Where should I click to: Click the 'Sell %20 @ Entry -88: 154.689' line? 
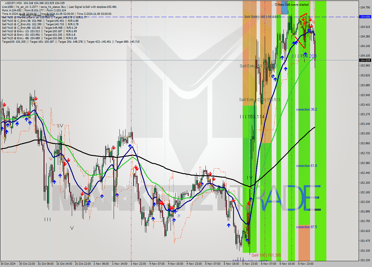39,38
